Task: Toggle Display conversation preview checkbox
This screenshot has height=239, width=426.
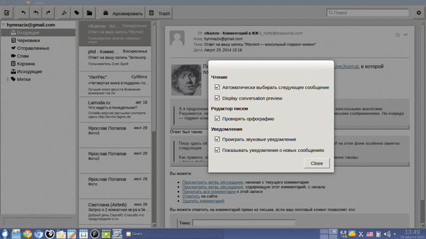Action: (217, 98)
